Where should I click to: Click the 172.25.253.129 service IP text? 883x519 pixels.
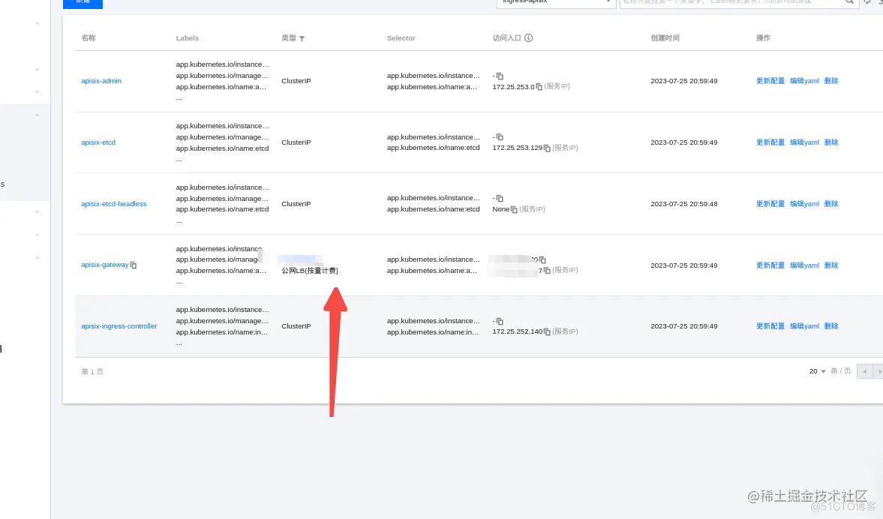coord(517,148)
